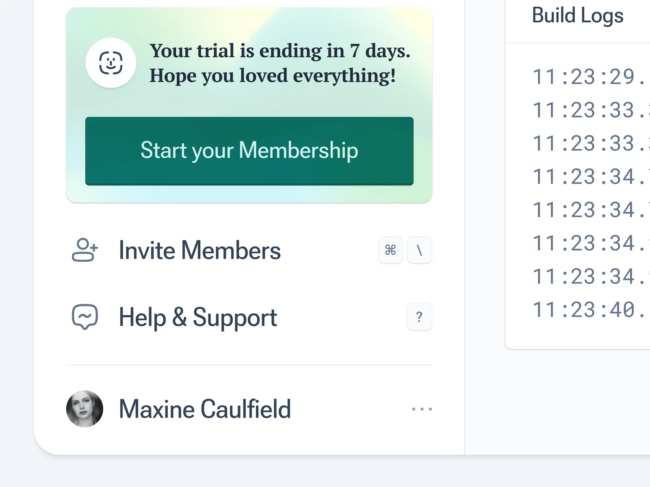
Task: Click the first 11:23:33 log line
Action: pos(589,110)
